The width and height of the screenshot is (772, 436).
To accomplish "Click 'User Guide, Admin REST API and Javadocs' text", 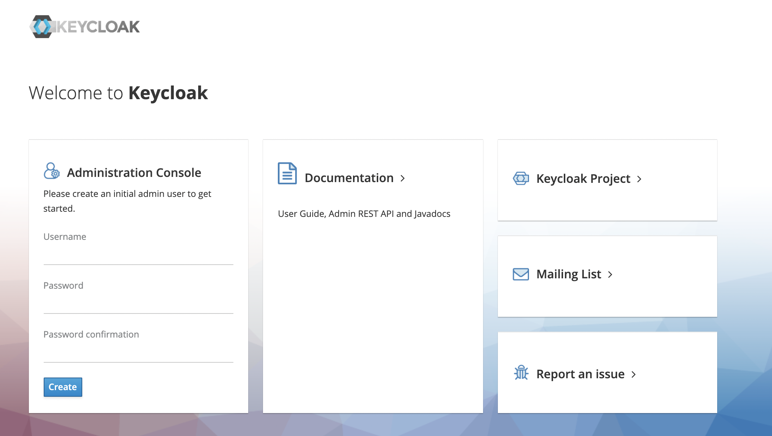I will 364,214.
